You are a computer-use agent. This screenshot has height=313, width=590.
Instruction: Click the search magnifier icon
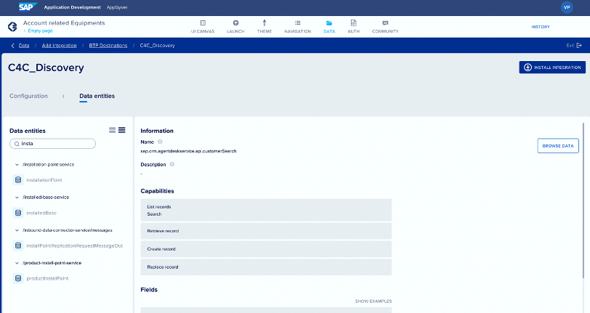point(17,144)
